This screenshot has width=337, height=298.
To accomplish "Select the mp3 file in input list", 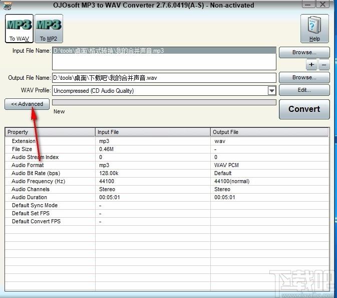I will pos(164,51).
